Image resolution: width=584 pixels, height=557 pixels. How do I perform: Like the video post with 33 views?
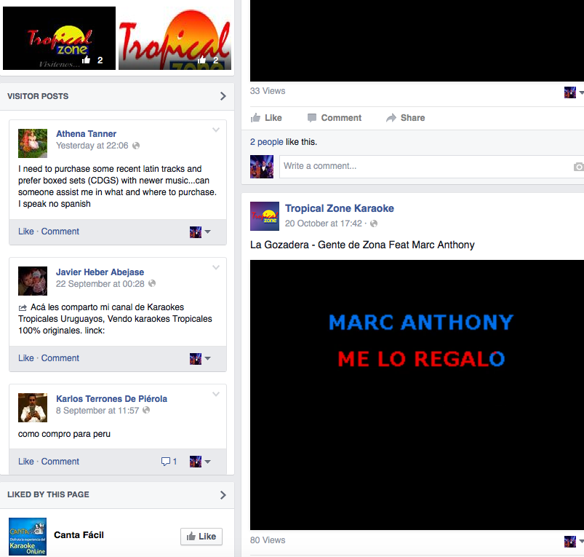coord(266,118)
